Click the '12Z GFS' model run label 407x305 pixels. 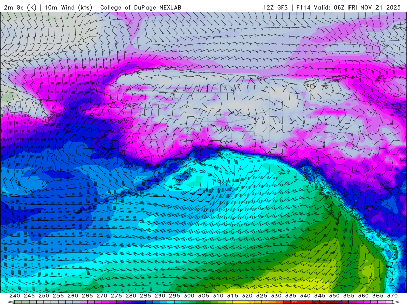point(275,7)
